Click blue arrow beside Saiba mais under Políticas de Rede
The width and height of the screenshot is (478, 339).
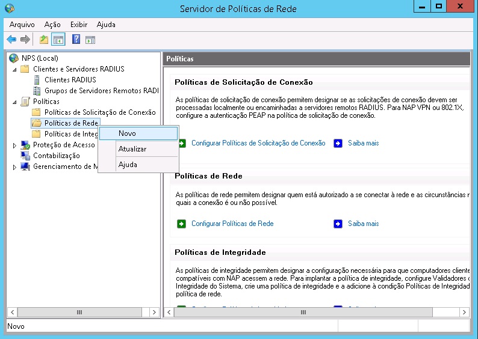338,224
